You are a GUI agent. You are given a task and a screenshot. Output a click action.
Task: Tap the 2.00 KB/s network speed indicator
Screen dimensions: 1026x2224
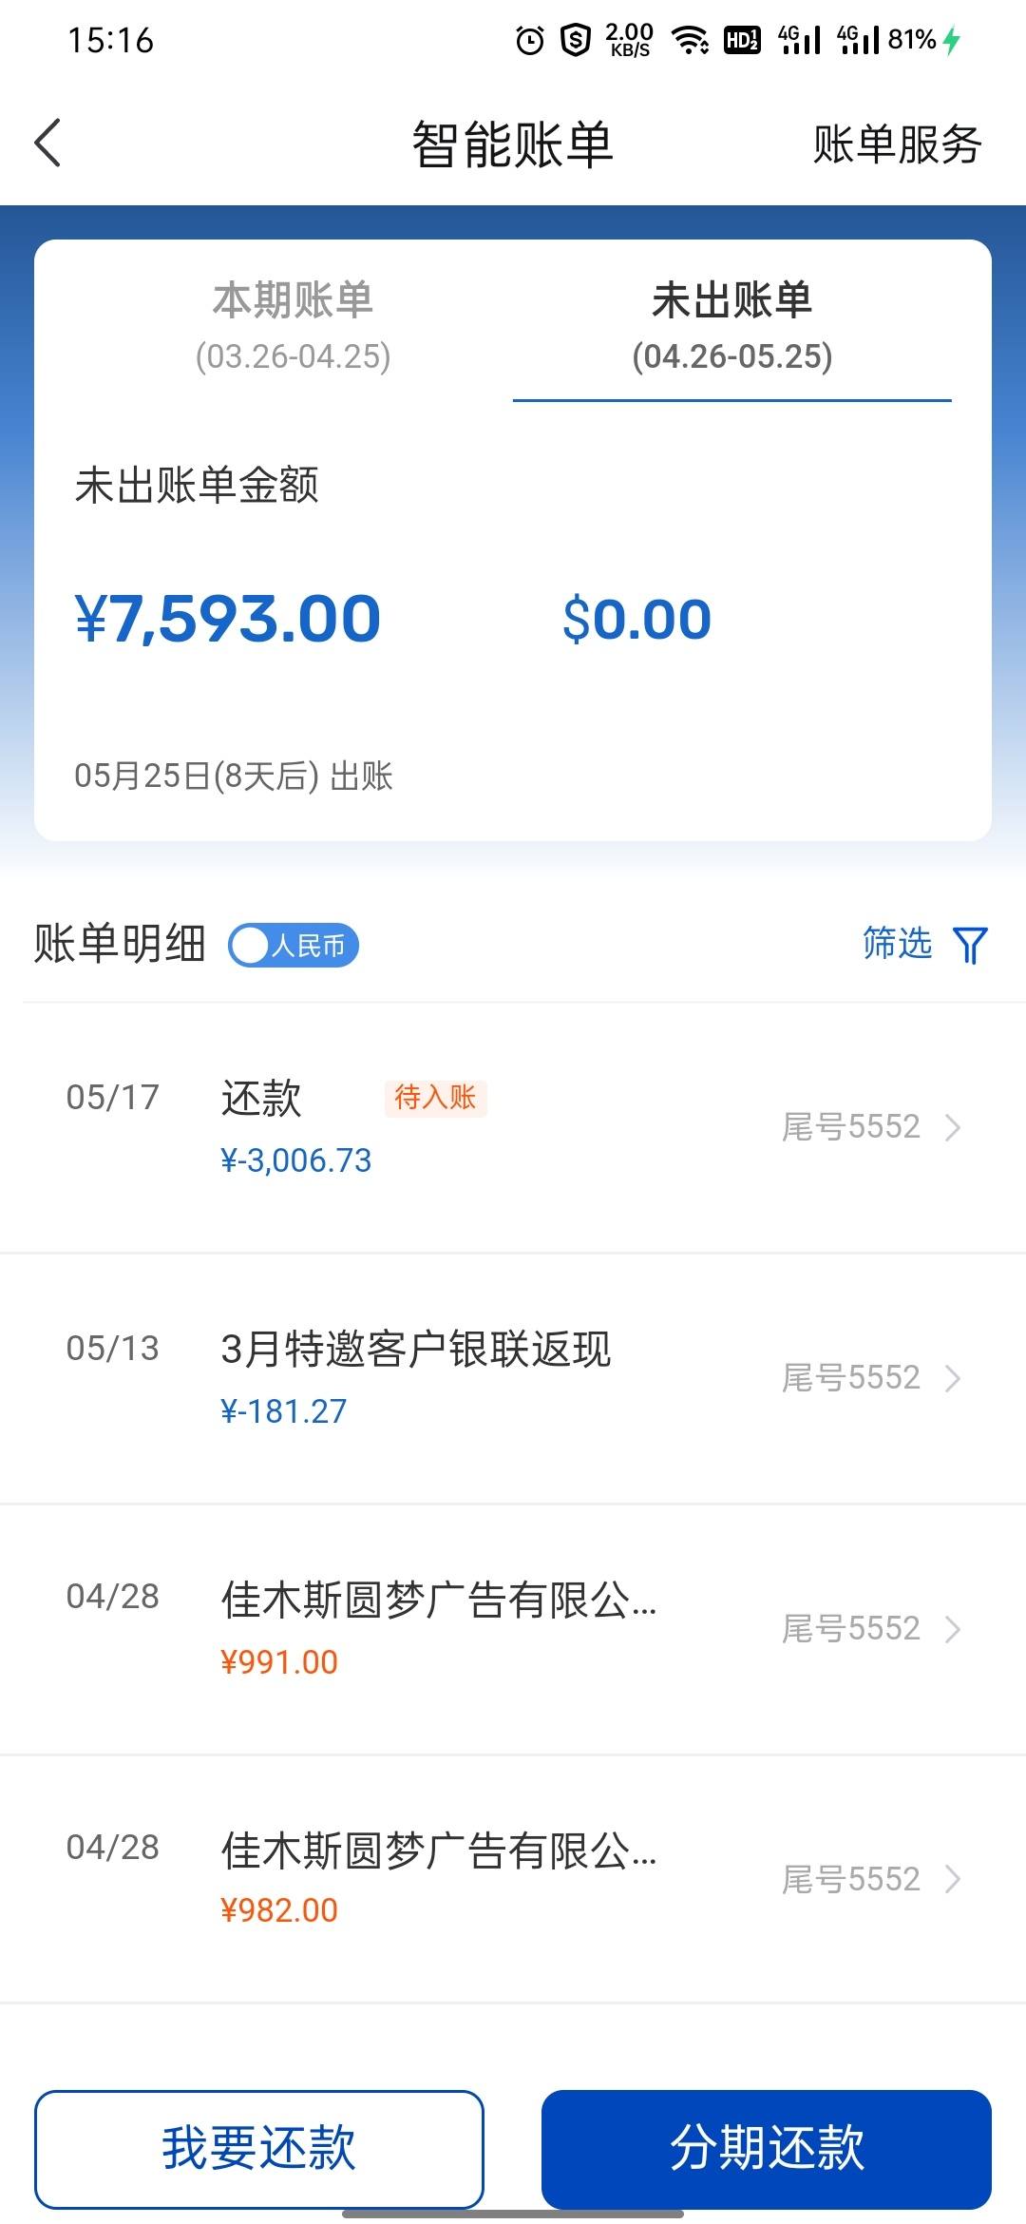(629, 40)
